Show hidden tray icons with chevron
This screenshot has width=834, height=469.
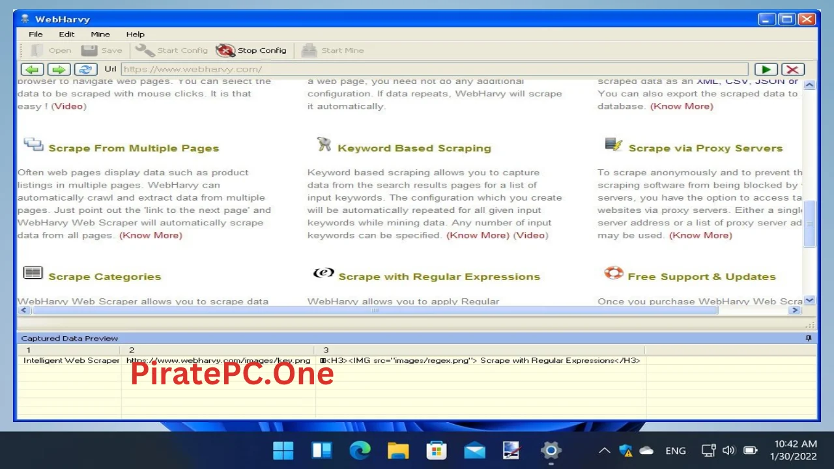(x=605, y=450)
